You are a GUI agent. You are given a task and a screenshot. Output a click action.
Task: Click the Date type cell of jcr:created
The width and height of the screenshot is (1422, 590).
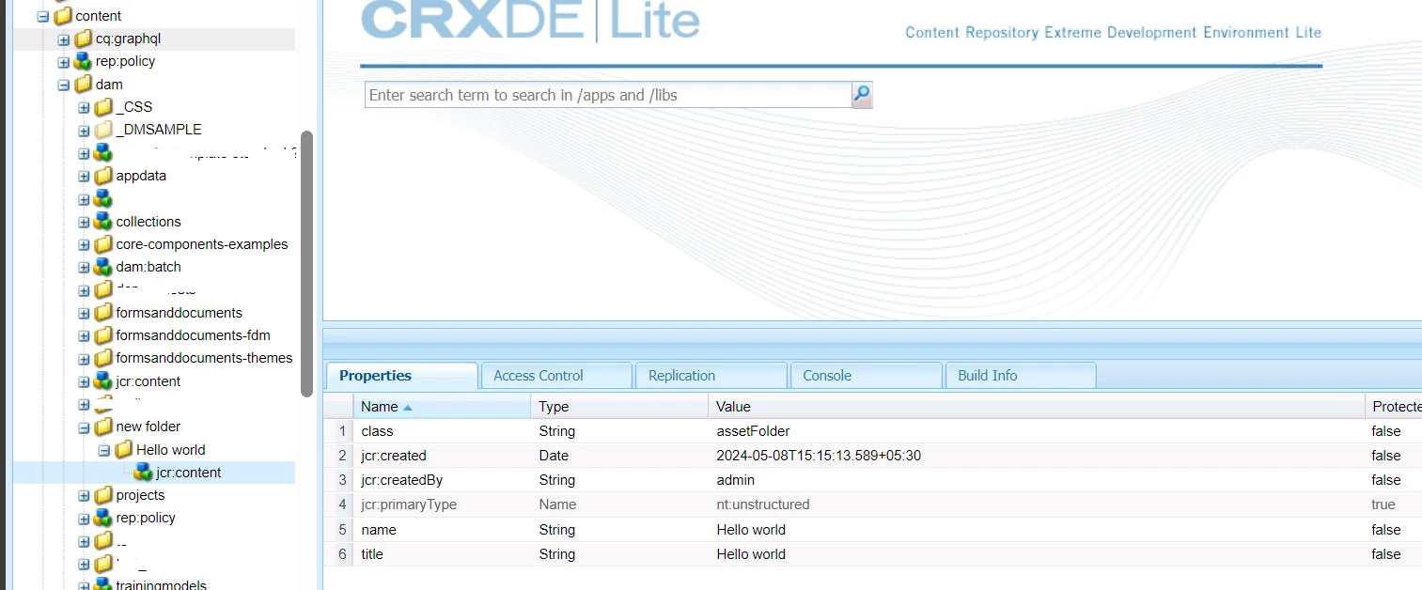pos(619,456)
